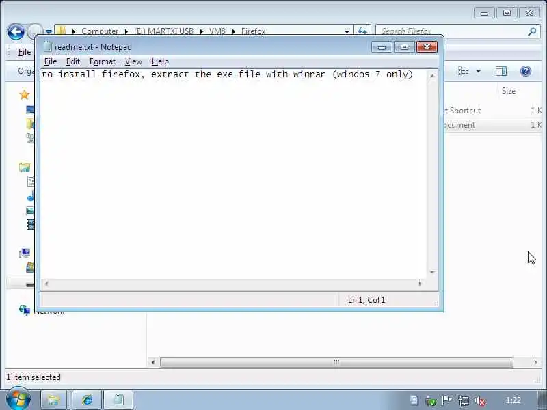Viewport: 547px width, 410px height.
Task: Click the Organize toolbar button
Action: pos(26,71)
